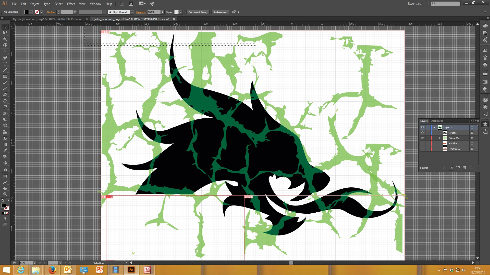Click Create New Layer icon in Layers panel
Screen dimensions: 490x275
(465, 168)
